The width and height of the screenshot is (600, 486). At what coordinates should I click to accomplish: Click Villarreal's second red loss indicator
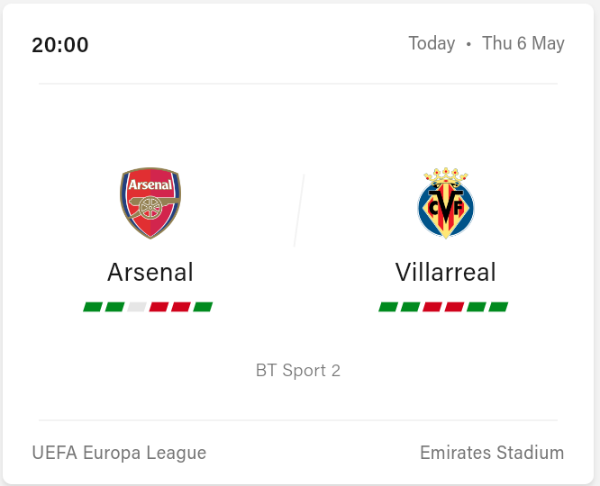(454, 307)
